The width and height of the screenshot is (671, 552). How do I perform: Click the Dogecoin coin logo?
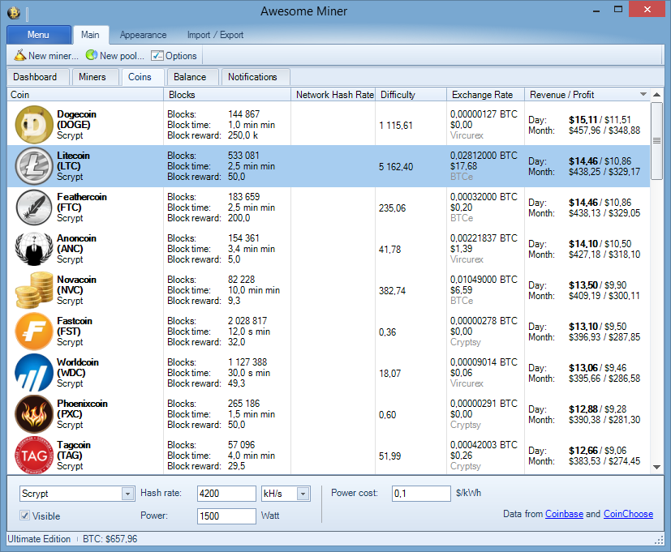point(34,125)
